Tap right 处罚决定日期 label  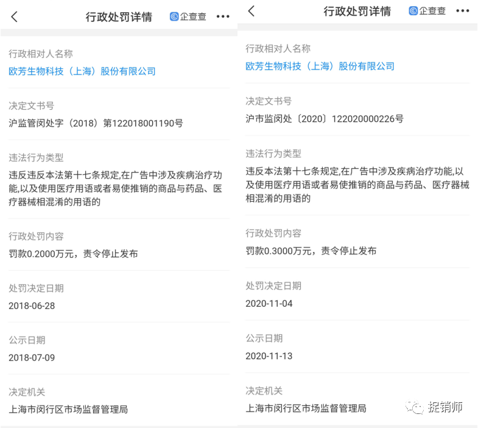273,286
